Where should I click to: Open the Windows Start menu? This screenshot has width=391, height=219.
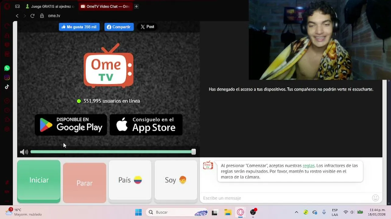coord(138,212)
